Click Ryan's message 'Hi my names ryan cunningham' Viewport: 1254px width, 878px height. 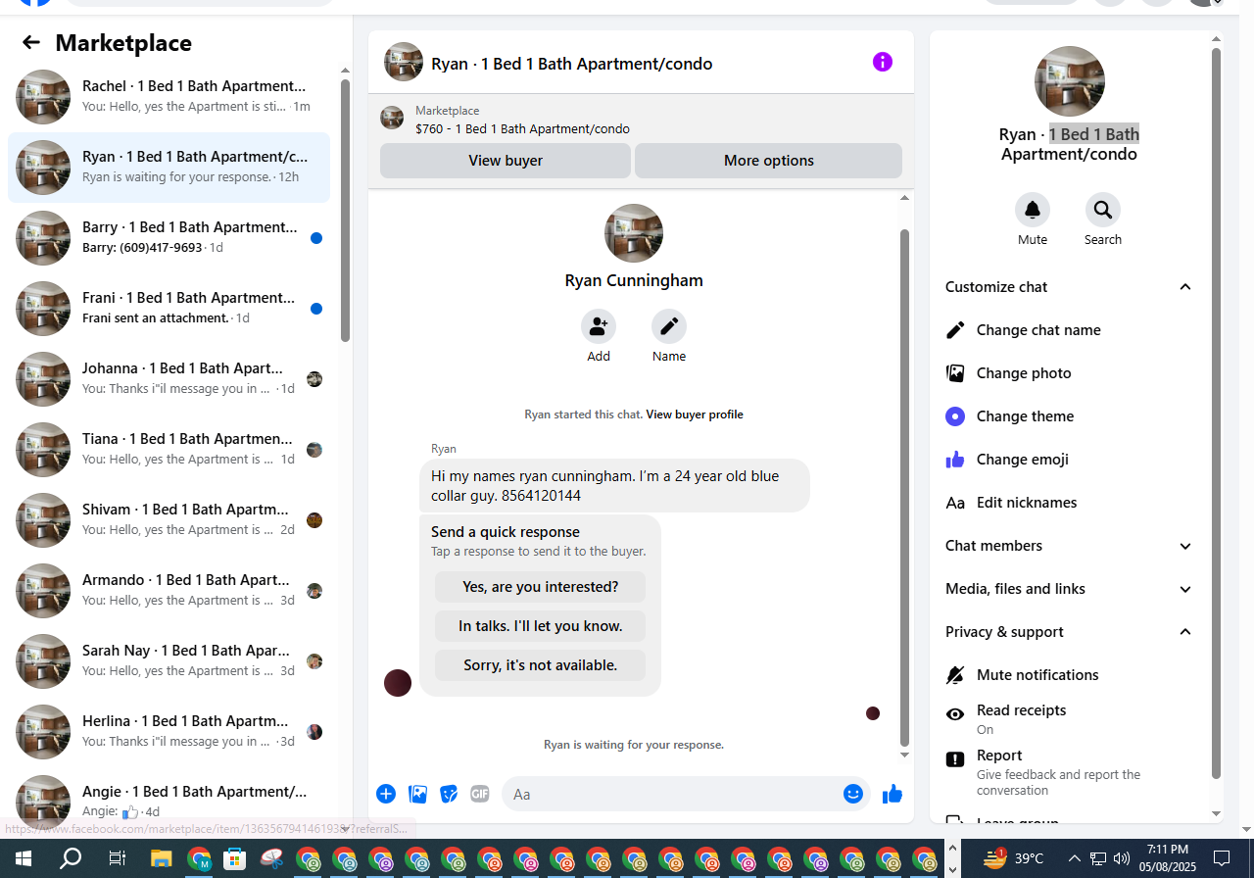pos(614,486)
